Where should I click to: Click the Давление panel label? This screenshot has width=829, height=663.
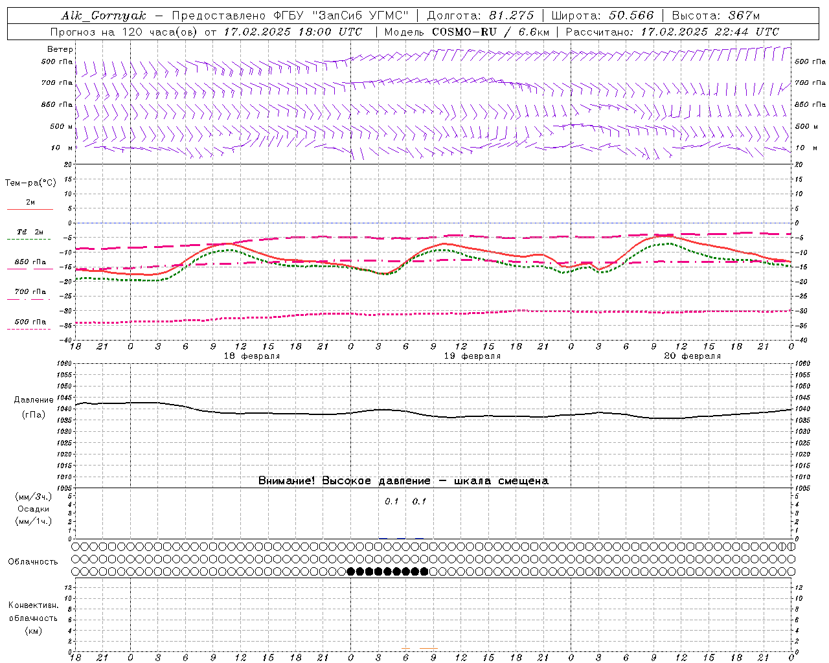click(34, 400)
